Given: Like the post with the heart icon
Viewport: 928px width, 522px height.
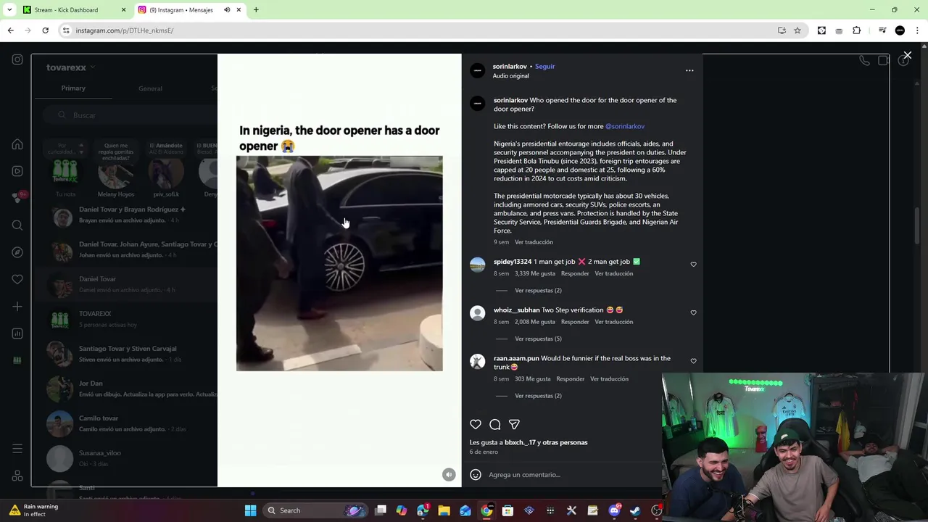Looking at the screenshot, I should click(x=476, y=424).
